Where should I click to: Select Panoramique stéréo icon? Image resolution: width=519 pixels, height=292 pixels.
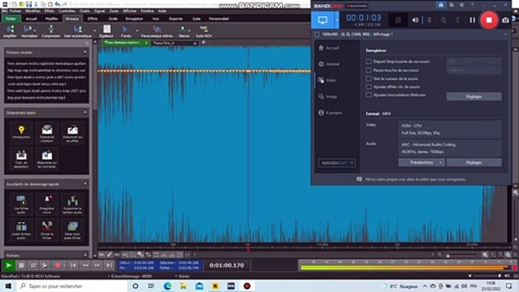[x=157, y=29]
